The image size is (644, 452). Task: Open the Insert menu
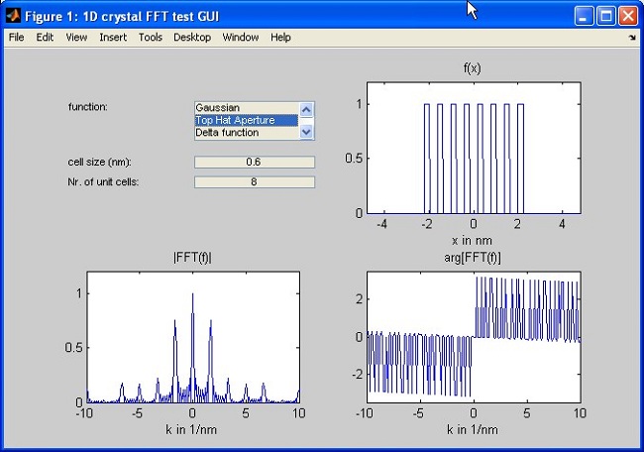point(113,38)
